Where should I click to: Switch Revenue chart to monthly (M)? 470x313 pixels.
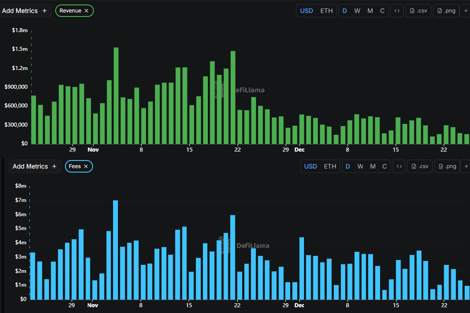pyautogui.click(x=370, y=11)
